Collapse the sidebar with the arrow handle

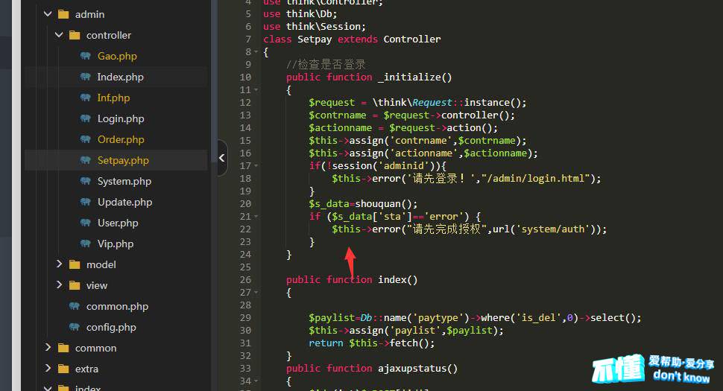coord(222,157)
